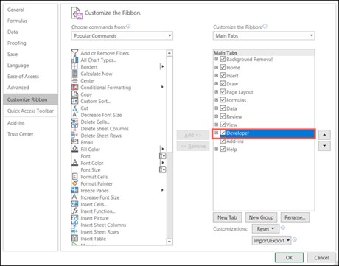Expand the Data tab tree node
The height and width of the screenshot is (266, 339).
coord(216,108)
